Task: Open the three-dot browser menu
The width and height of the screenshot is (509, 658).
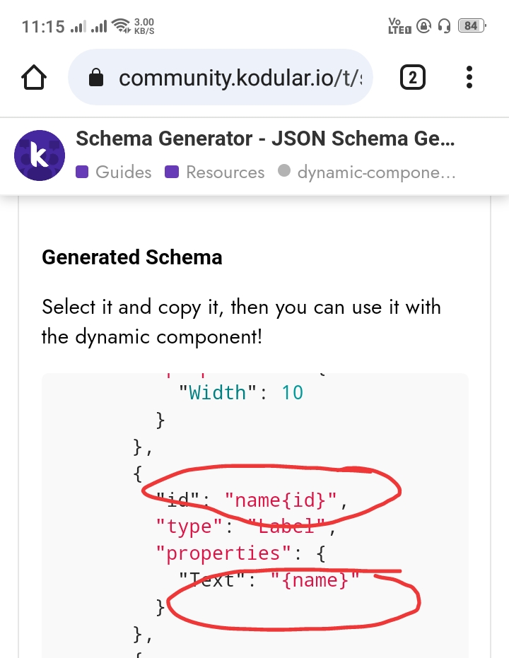Action: 469,77
